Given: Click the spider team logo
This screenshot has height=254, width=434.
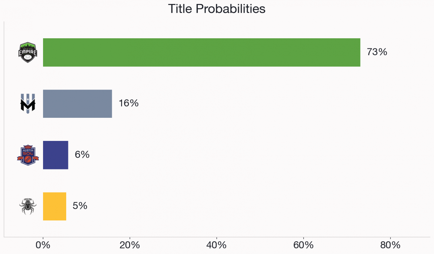Looking at the screenshot, I should click(x=28, y=206).
